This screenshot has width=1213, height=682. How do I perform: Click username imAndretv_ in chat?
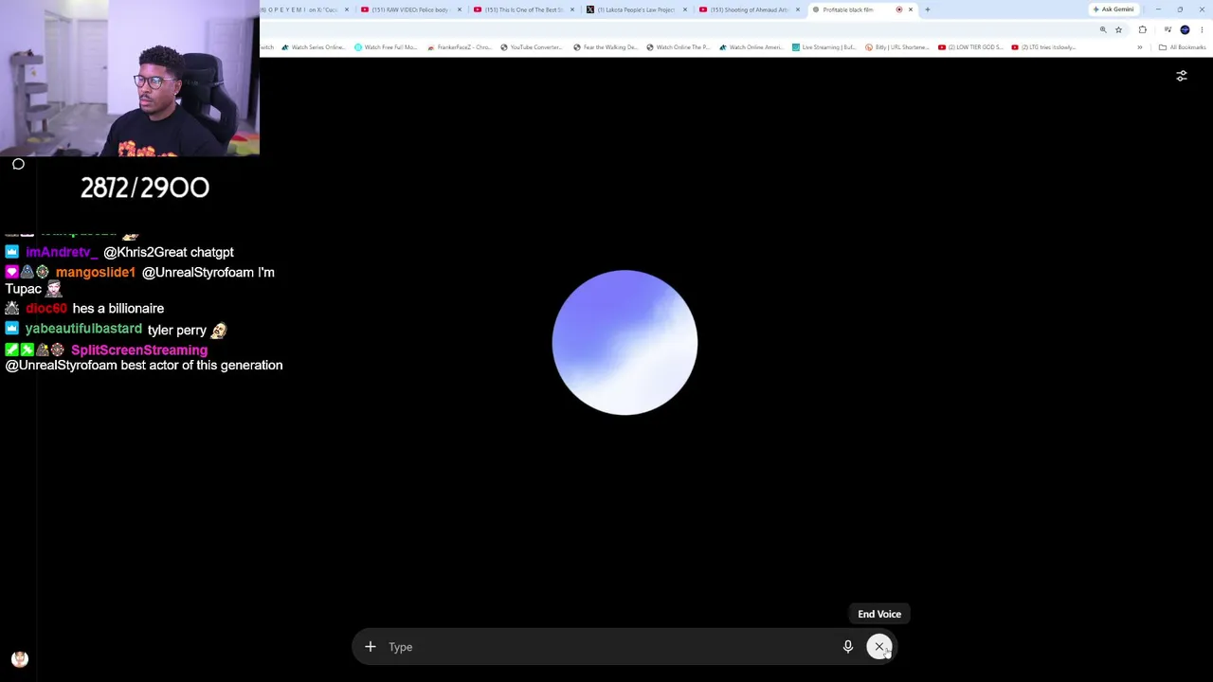pos(62,252)
